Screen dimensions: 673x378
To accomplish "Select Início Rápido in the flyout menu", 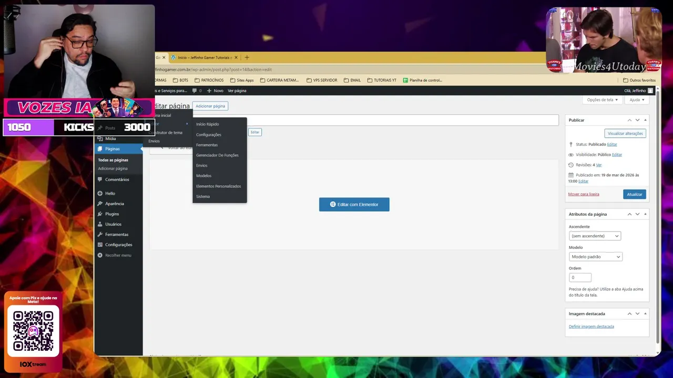I will point(207,124).
